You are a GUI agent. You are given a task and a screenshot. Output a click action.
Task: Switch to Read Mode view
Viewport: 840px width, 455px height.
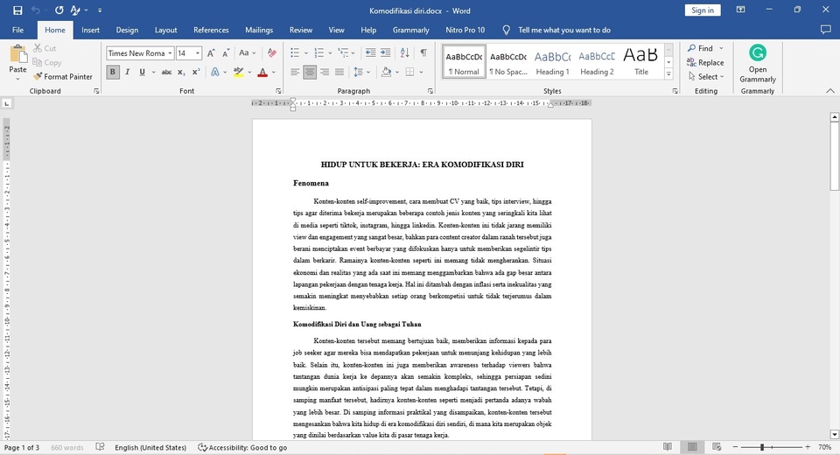(668, 447)
